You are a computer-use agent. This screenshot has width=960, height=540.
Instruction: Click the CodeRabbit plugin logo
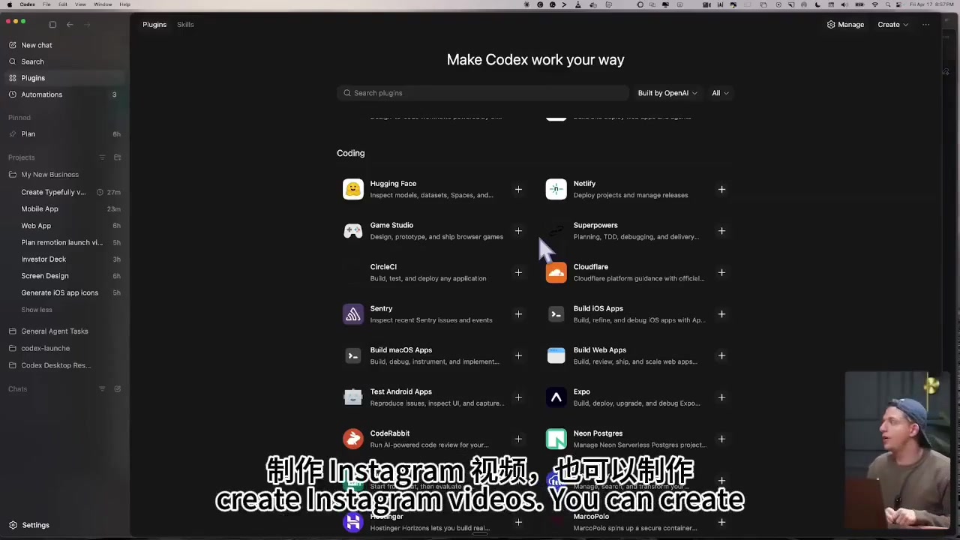(353, 439)
